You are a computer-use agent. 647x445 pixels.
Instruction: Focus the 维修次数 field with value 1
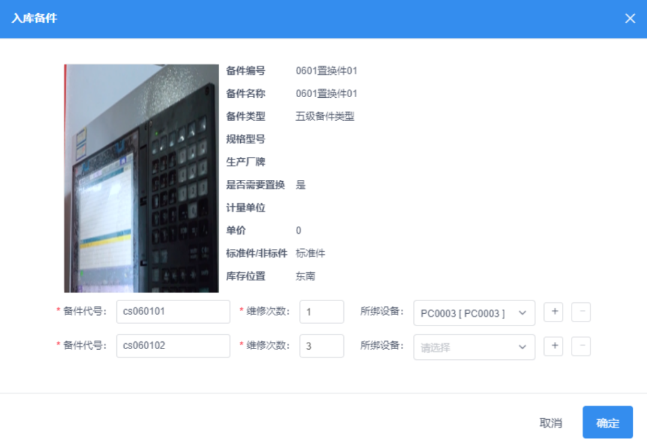point(322,312)
